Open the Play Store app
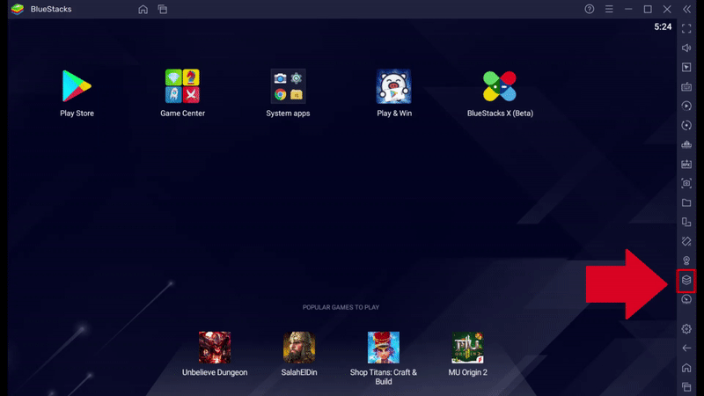The width and height of the screenshot is (704, 396). [77, 86]
